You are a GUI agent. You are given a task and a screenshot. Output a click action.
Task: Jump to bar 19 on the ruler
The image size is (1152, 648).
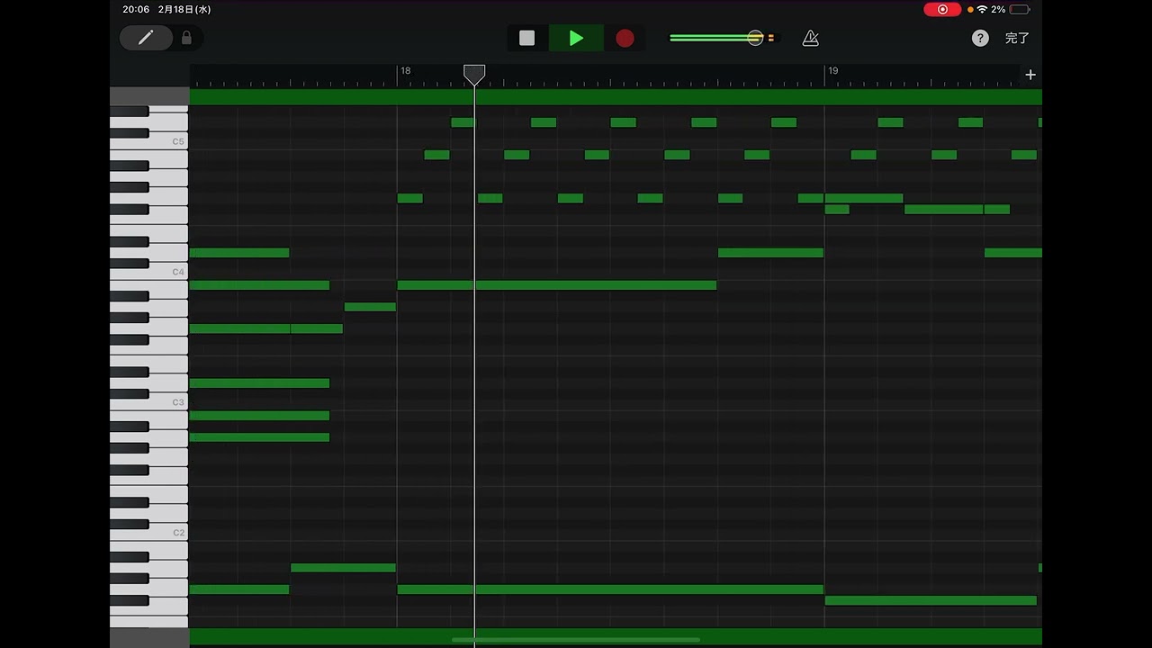coord(833,70)
